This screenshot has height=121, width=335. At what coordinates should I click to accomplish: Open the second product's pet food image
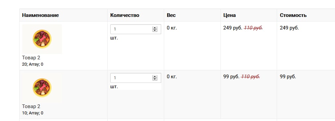[42, 88]
